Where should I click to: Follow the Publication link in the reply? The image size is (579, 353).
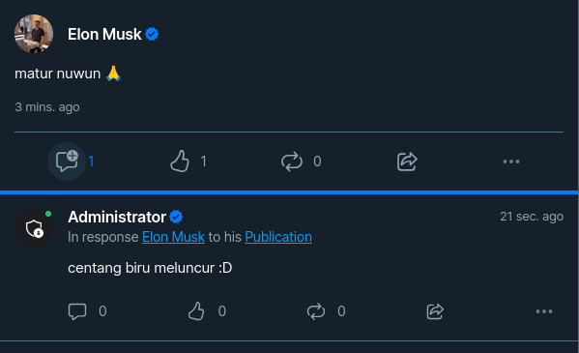(x=278, y=237)
